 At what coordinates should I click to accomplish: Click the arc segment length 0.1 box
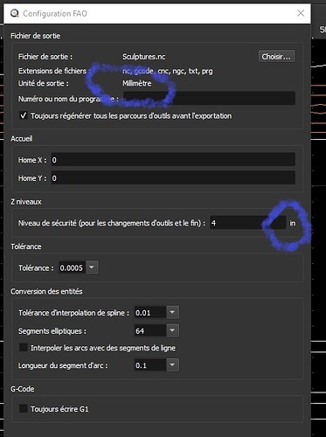(150, 365)
